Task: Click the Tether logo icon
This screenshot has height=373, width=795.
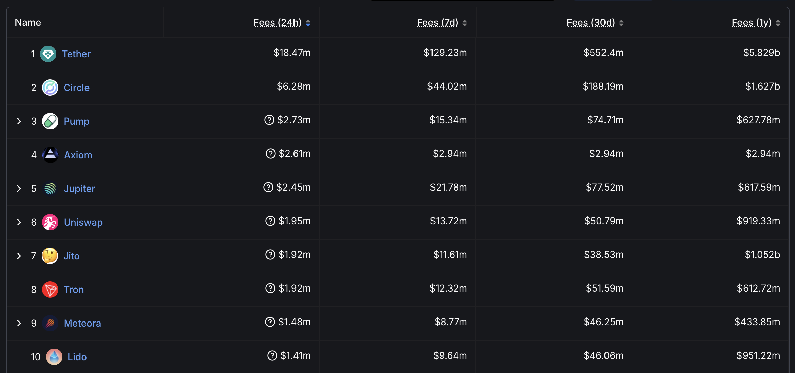Action: coord(48,54)
